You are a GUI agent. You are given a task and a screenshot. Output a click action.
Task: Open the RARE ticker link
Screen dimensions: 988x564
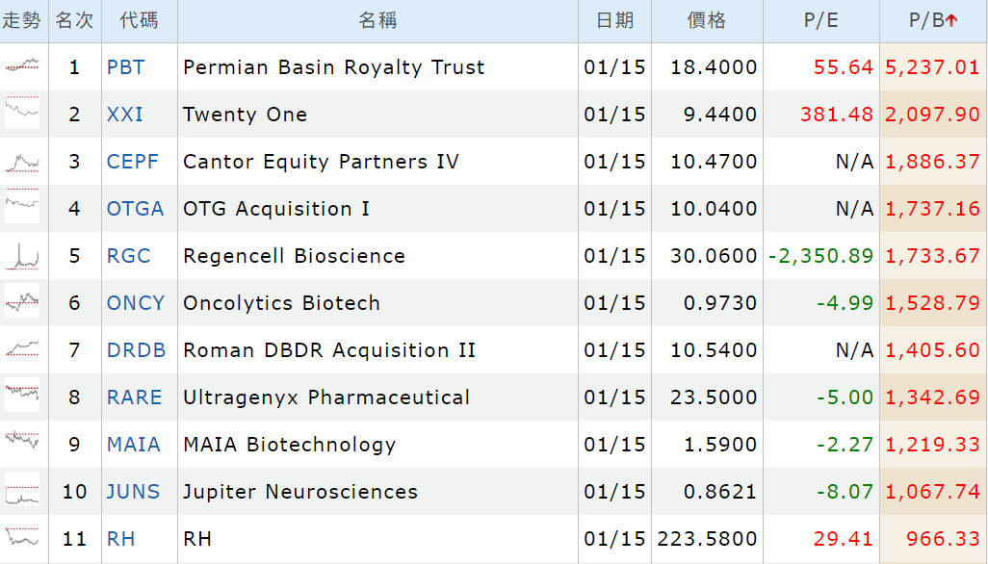pyautogui.click(x=135, y=397)
